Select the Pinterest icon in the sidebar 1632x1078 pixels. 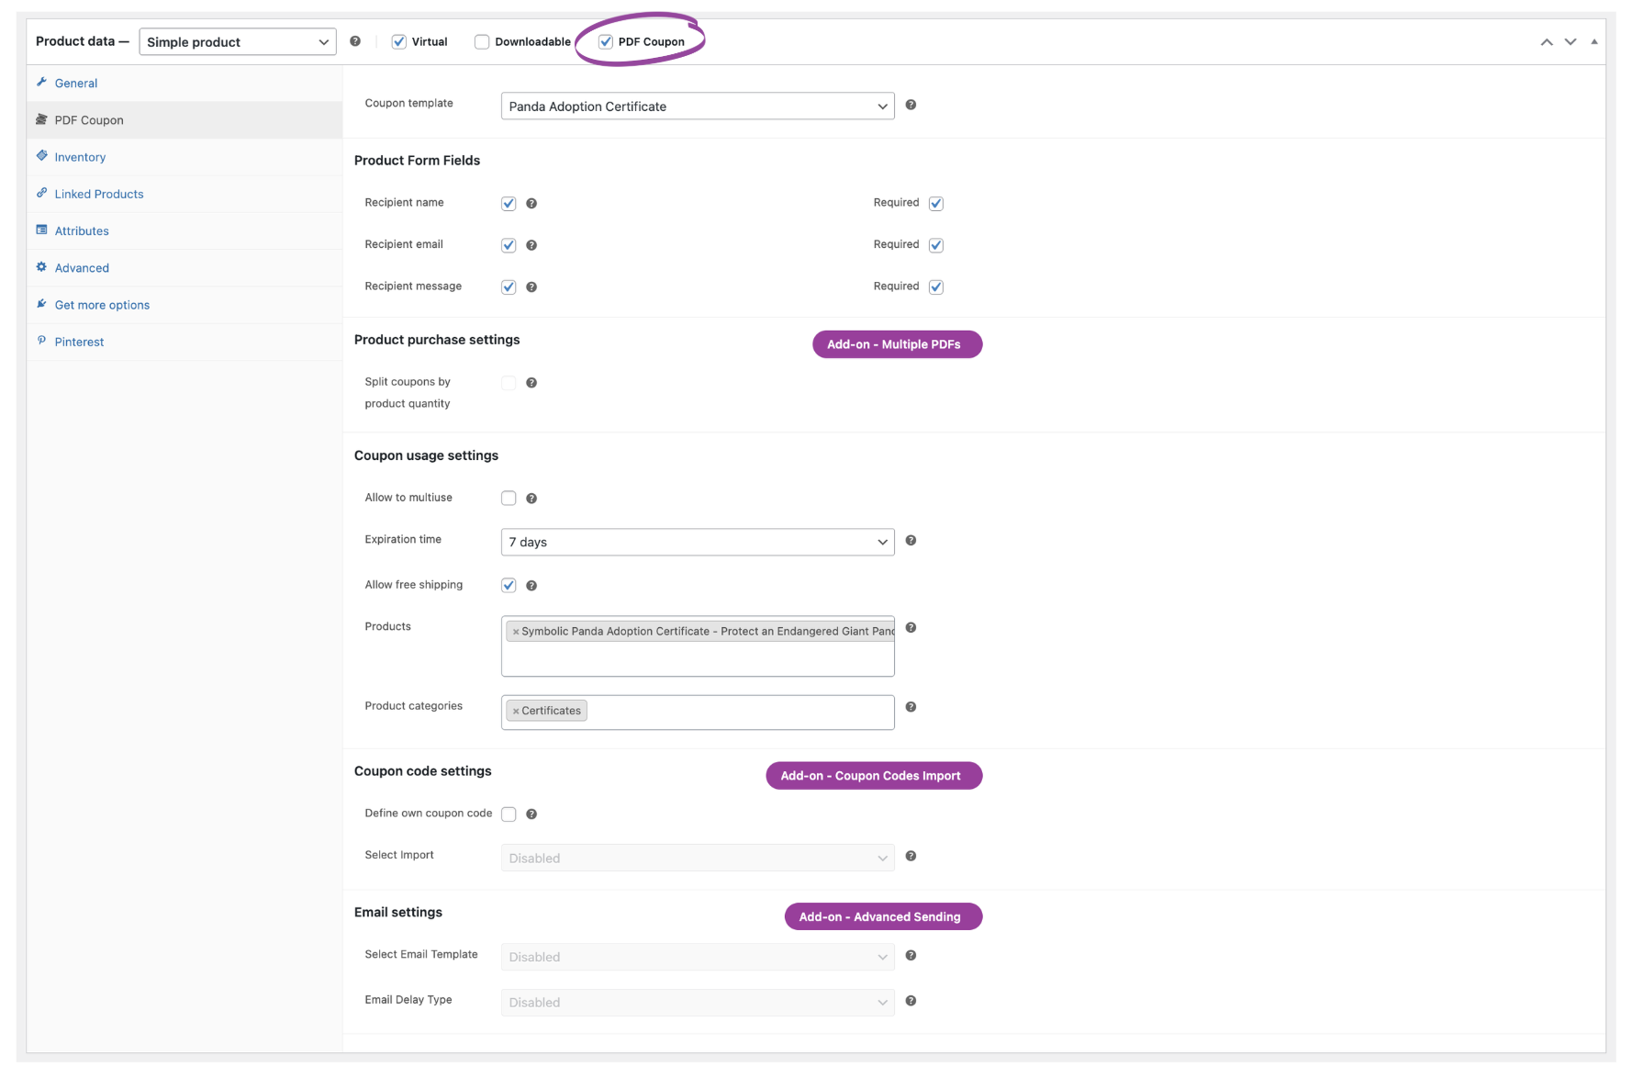42,341
